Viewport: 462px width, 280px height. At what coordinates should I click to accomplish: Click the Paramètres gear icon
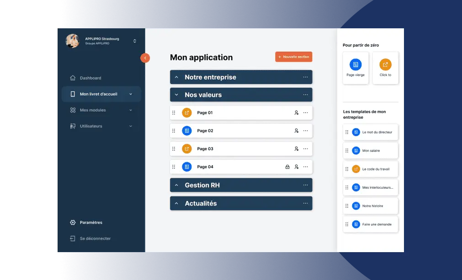pyautogui.click(x=73, y=222)
